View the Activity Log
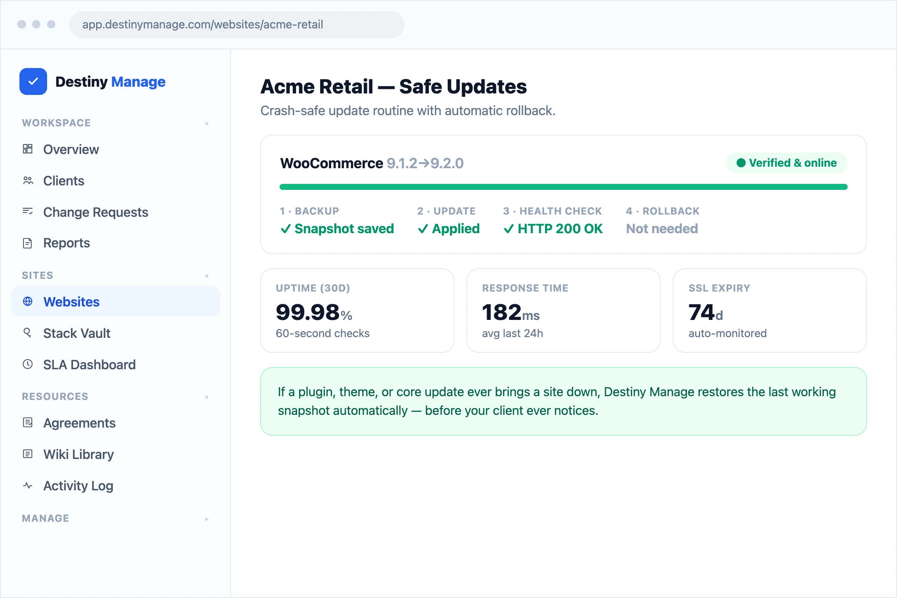897x598 pixels. [115, 486]
